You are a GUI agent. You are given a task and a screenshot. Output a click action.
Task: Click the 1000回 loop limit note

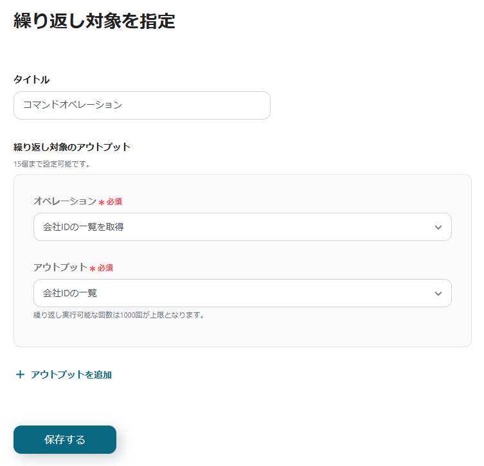pos(118,315)
